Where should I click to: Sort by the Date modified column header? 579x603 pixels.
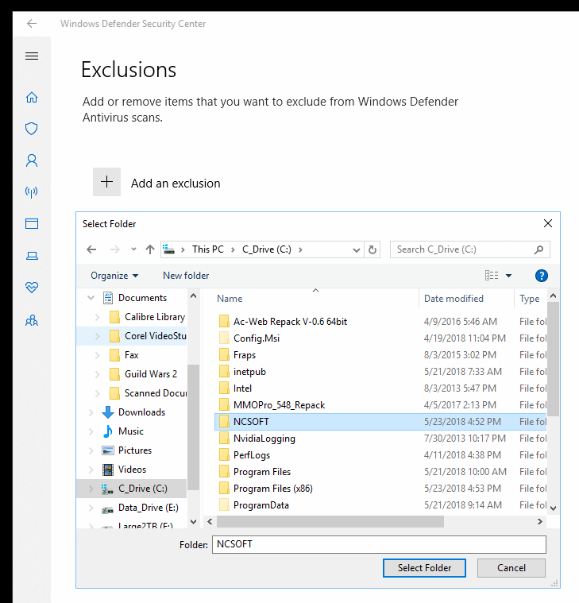[x=454, y=299]
